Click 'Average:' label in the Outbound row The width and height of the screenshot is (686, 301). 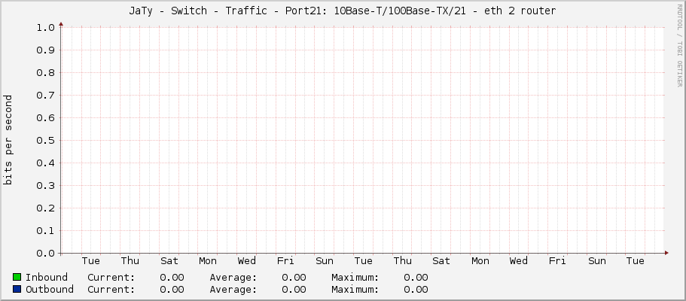(233, 289)
